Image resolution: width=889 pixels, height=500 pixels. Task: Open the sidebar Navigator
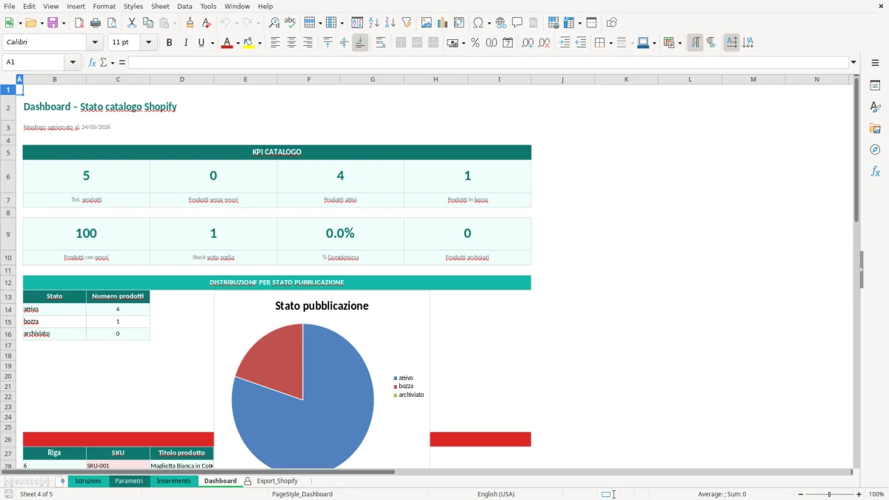click(x=875, y=150)
